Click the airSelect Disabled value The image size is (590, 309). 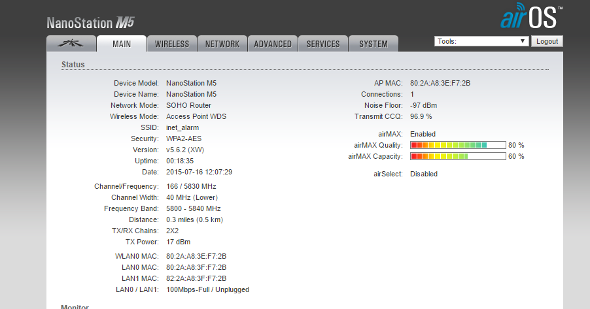(x=424, y=174)
